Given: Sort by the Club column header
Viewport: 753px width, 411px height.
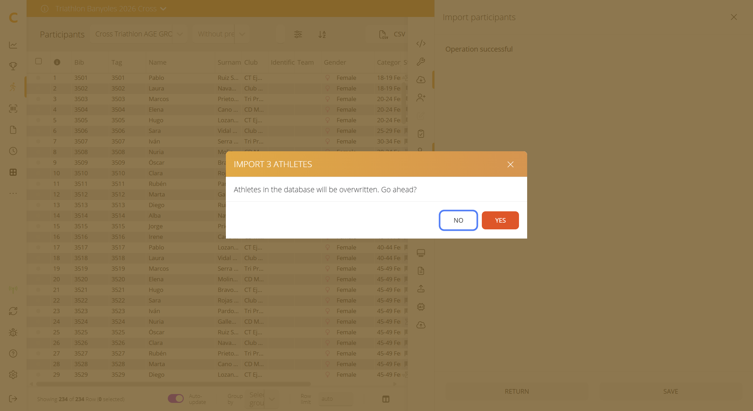Looking at the screenshot, I should coord(251,62).
